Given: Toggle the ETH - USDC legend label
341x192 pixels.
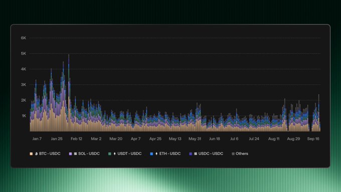Looking at the screenshot, I should pos(170,154).
